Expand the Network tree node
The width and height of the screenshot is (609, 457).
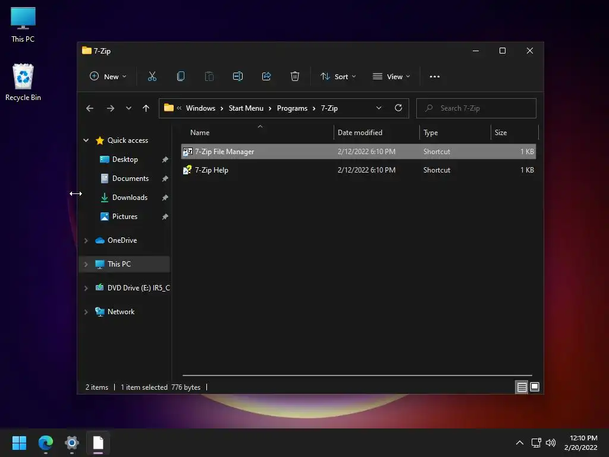pos(86,312)
